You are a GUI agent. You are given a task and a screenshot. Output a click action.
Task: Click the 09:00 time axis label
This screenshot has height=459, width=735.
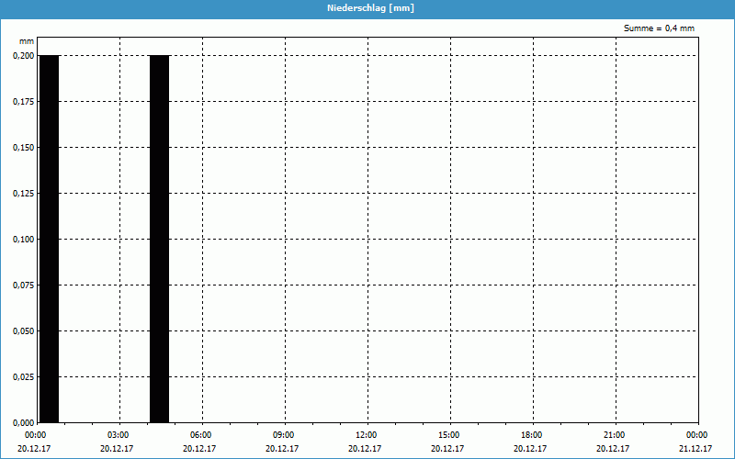pos(284,435)
